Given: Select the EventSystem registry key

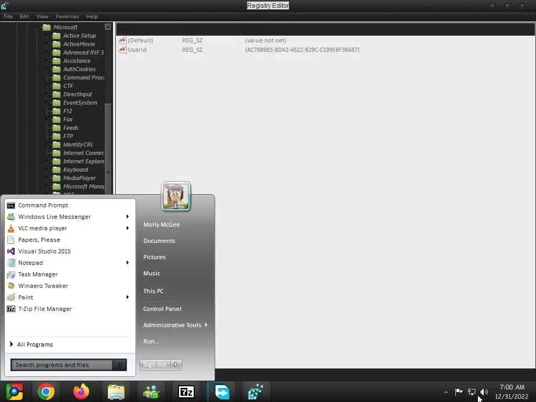Looking at the screenshot, I should point(80,103).
